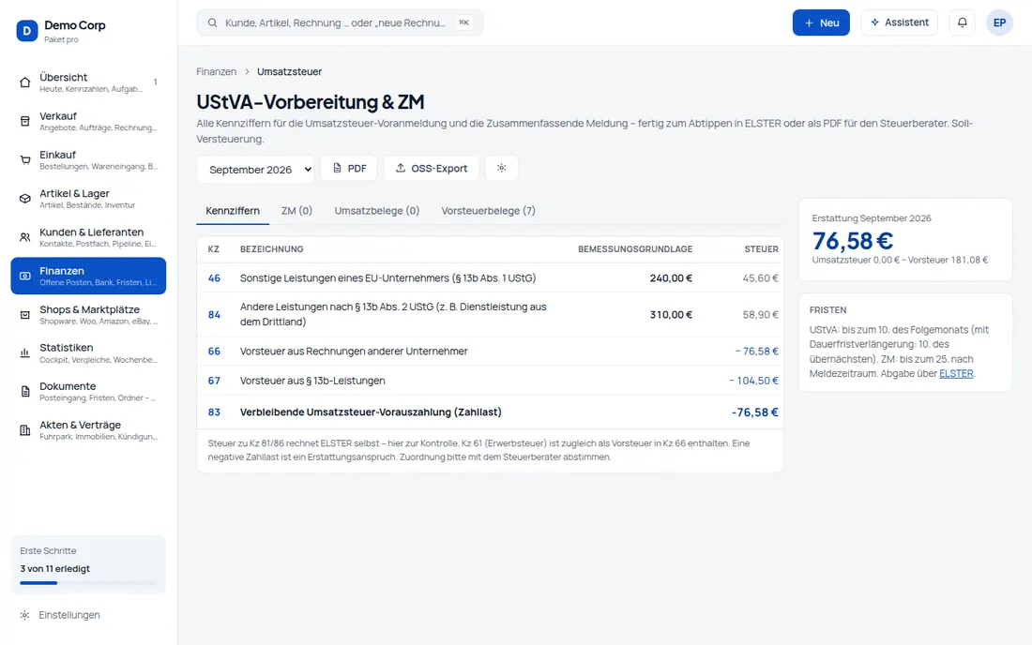Open notifications bell

coord(963,22)
